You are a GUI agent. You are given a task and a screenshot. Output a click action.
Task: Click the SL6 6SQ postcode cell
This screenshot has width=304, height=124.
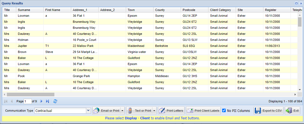(x=195, y=46)
